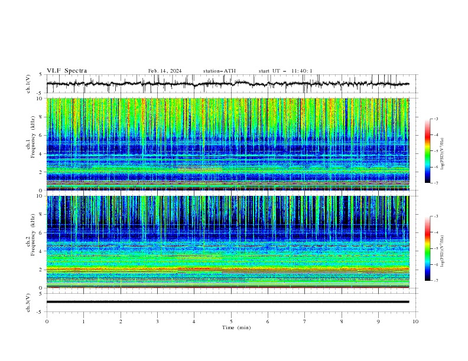Click the date 'Feb. 14, 2024'
The image size is (468, 361).
click(165, 71)
